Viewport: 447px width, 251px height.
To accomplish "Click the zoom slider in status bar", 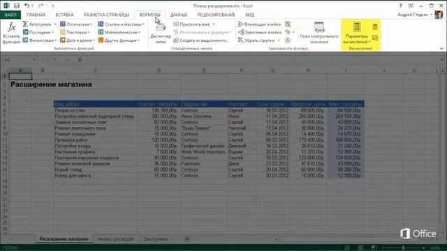I will (404, 248).
